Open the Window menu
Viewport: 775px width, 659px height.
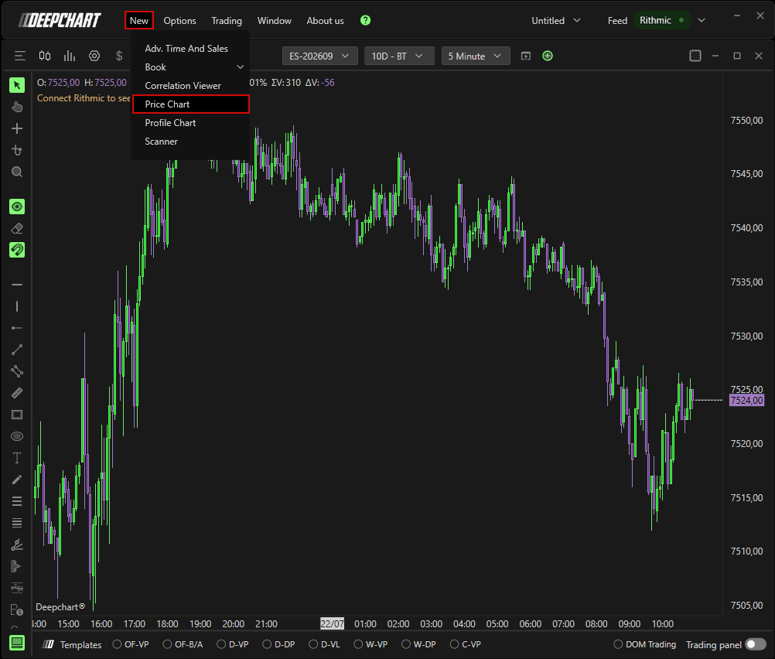coord(275,20)
